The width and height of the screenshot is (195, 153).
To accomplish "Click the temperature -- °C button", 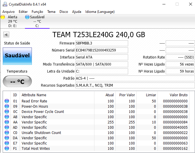I will [x=17, y=81].
